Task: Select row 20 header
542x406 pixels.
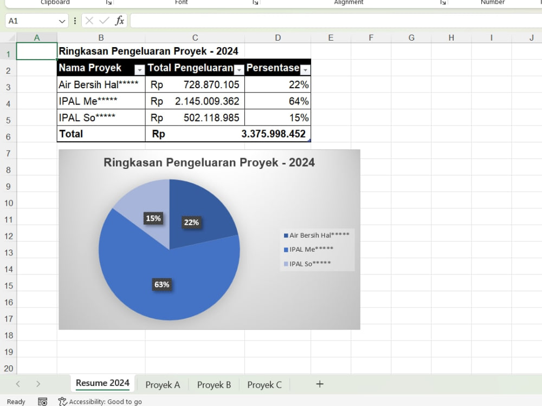Action: pyautogui.click(x=8, y=368)
